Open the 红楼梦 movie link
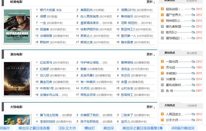206x131 pixels. point(44,69)
